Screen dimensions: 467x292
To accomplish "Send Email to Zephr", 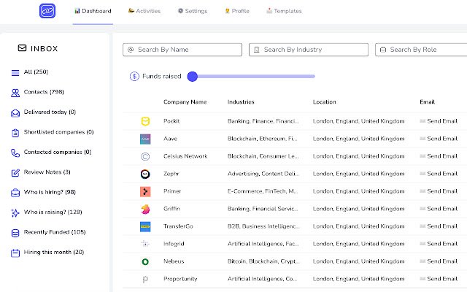I will pos(439,174).
